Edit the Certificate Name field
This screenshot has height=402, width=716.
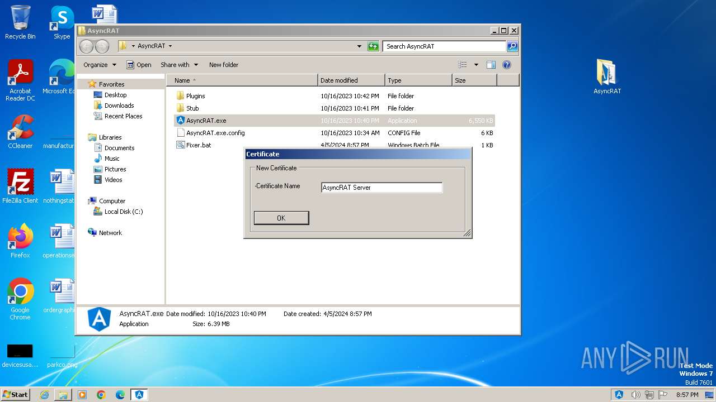coord(381,188)
